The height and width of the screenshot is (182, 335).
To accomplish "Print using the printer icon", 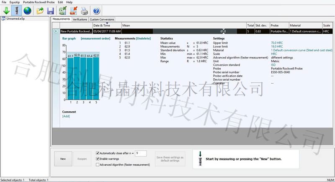I will coord(84,10).
